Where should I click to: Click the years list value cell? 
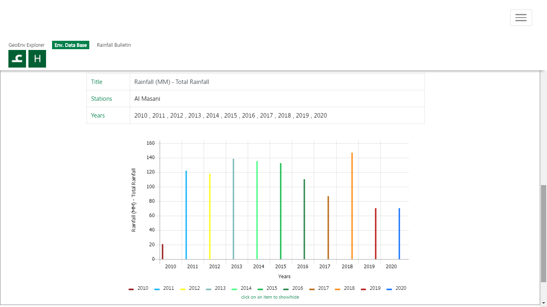[277, 116]
